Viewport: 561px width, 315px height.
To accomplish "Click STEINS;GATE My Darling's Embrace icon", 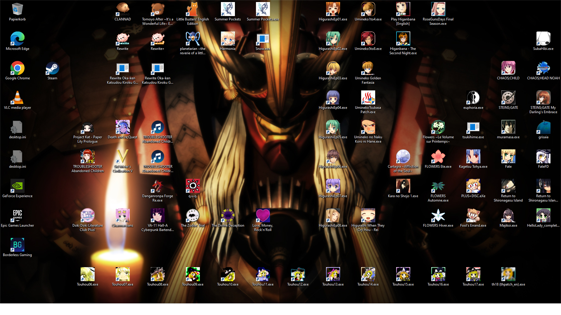I will (543, 98).
